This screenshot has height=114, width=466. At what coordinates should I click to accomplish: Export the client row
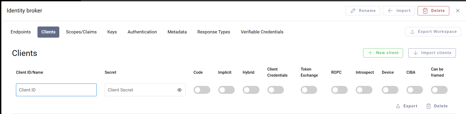(407, 106)
